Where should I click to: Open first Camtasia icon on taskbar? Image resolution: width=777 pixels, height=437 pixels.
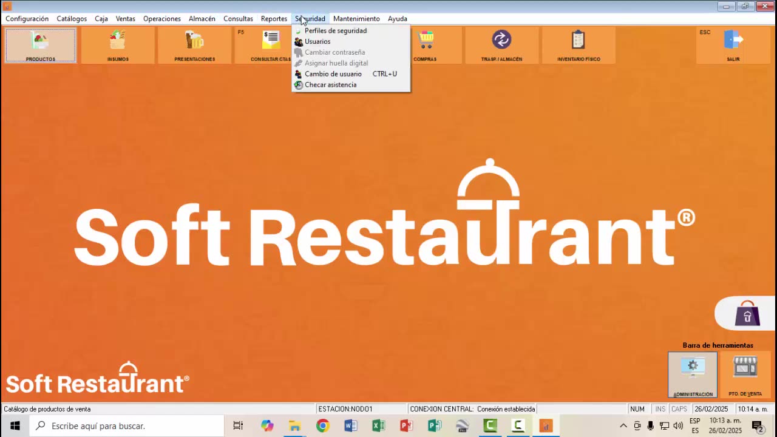coord(490,426)
